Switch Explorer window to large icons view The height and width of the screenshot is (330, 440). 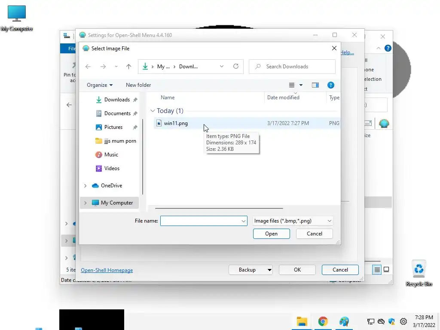[x=386, y=269]
